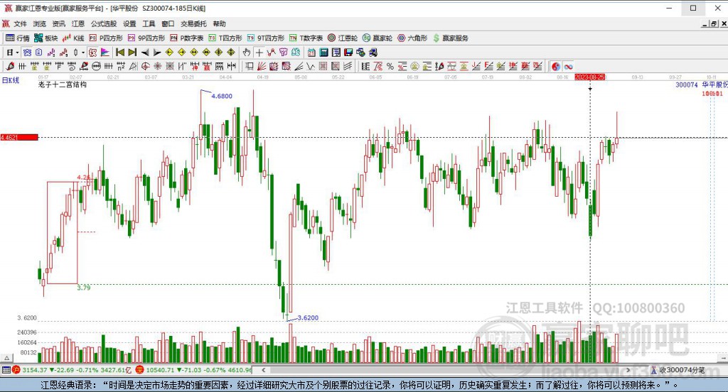This screenshot has height=392, width=728.
Task: Open the 窗口 menu
Action: pos(168,23)
